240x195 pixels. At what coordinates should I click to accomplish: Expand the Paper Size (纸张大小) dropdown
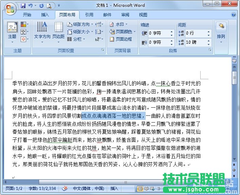click(x=79, y=32)
